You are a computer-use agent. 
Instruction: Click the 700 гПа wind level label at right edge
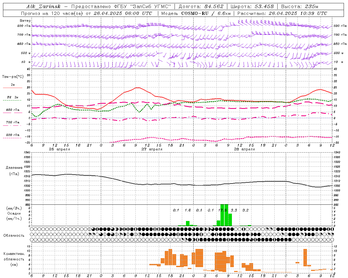point(340,35)
